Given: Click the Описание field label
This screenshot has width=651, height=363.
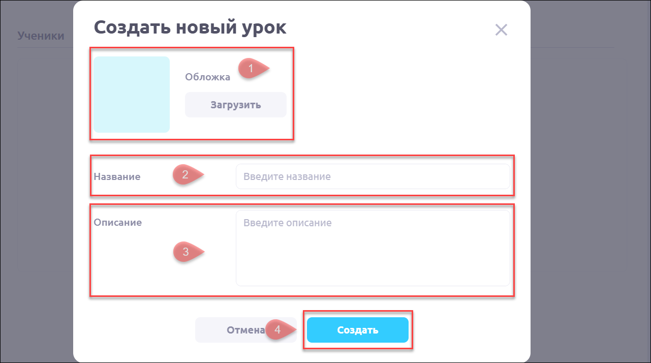Looking at the screenshot, I should pos(117,223).
